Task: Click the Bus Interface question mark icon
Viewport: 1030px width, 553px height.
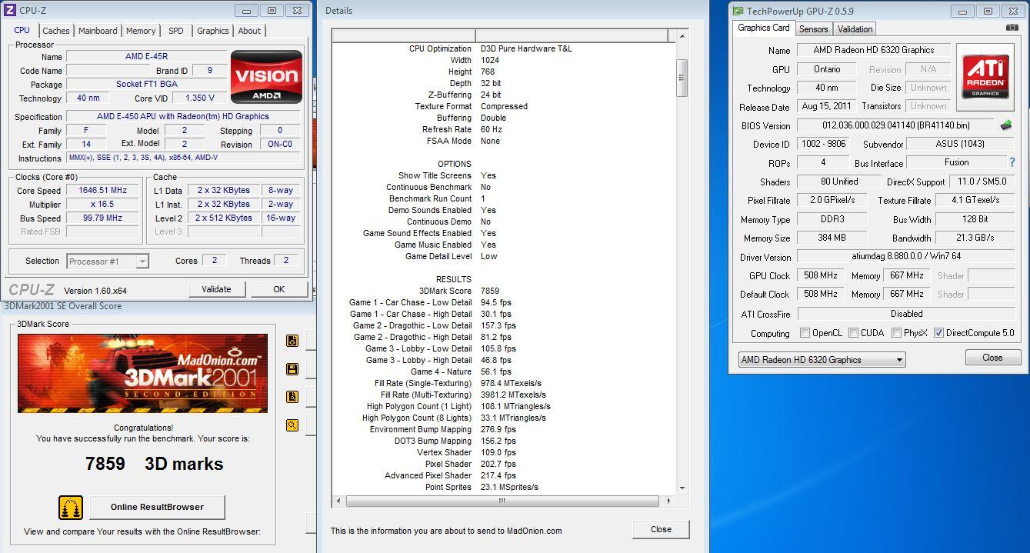Action: (x=1012, y=162)
